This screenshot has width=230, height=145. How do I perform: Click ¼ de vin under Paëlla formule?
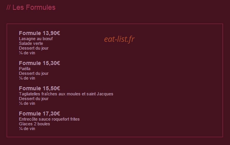pyautogui.click(x=27, y=78)
